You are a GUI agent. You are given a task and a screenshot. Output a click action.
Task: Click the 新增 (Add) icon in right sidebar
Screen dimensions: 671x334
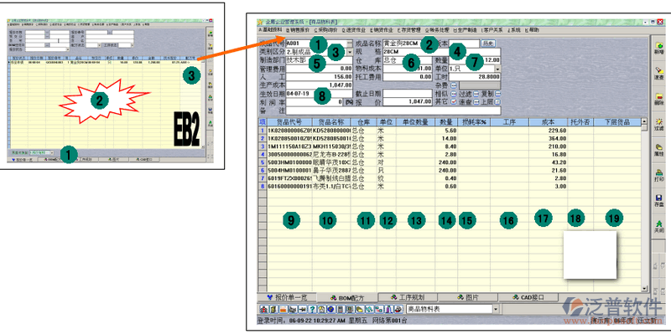(659, 47)
